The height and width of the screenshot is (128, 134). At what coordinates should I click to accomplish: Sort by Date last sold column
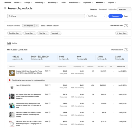122,67
